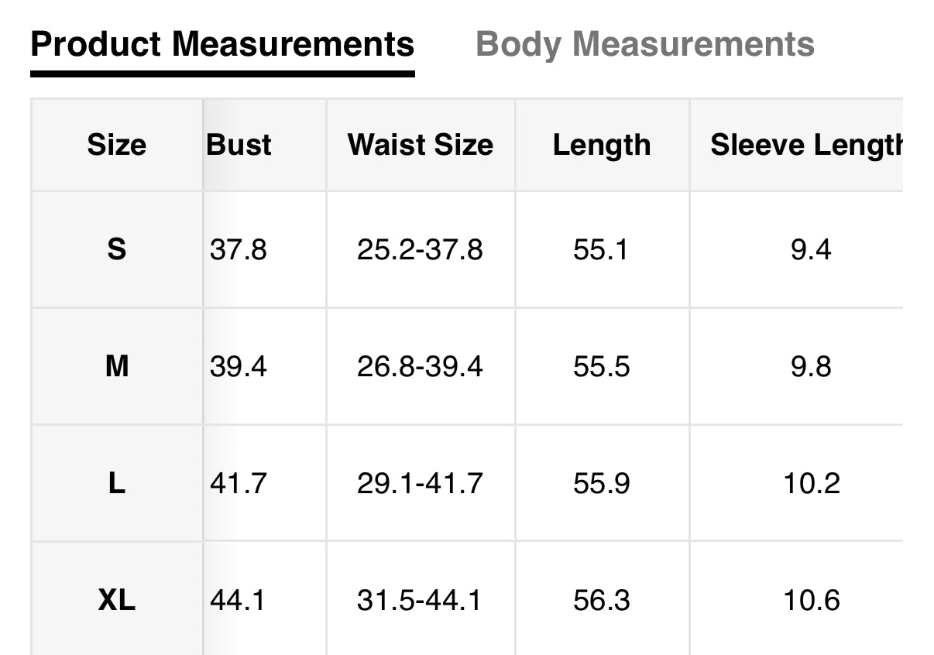Viewport: 934px width, 655px height.
Task: Select the Product Measurements tab
Action: pyautogui.click(x=222, y=44)
